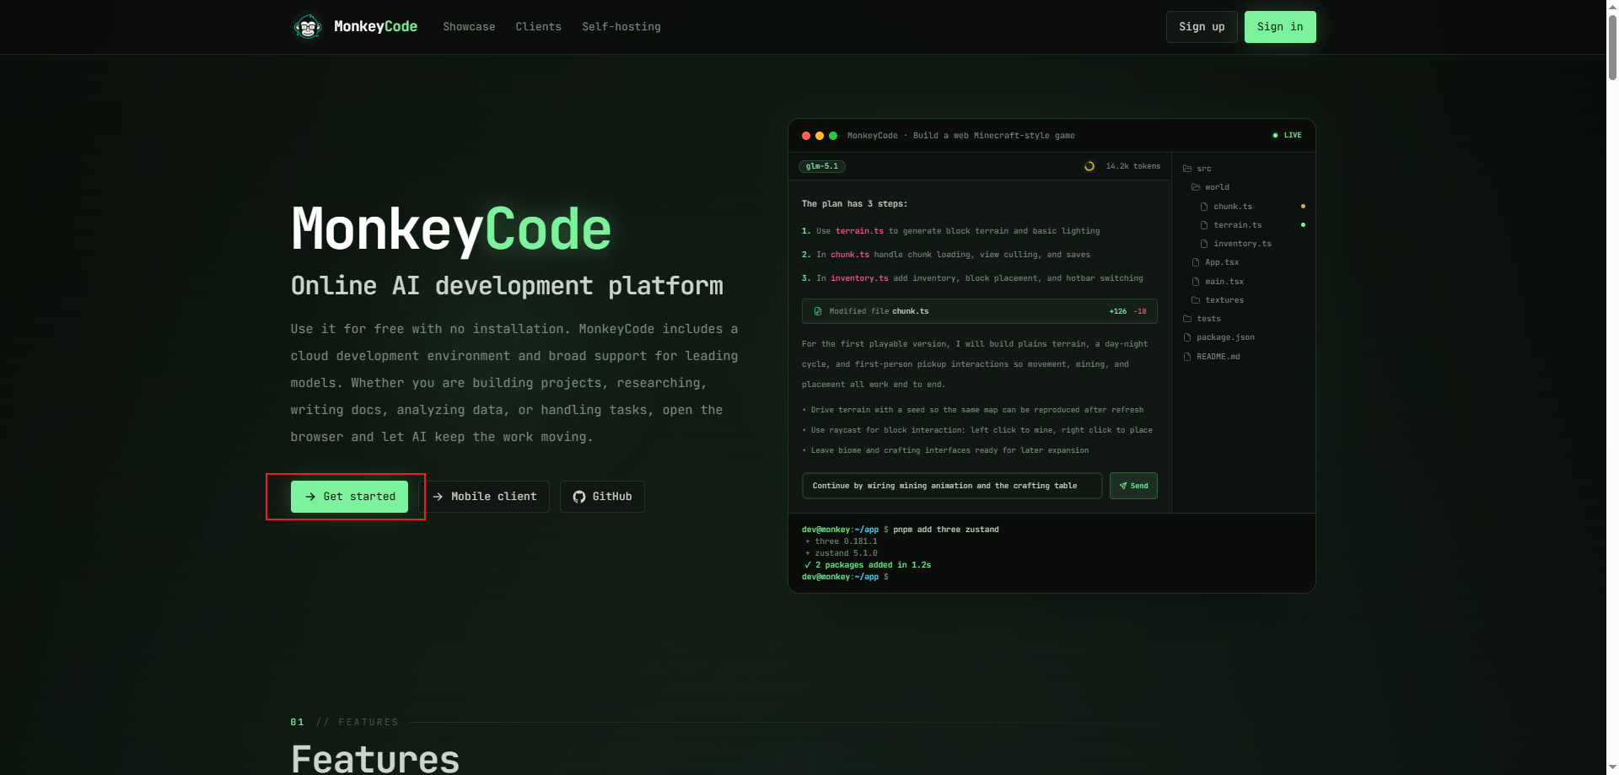1619x775 pixels.
Task: Click the MonkeyCode brand name in header
Action: pos(375,27)
